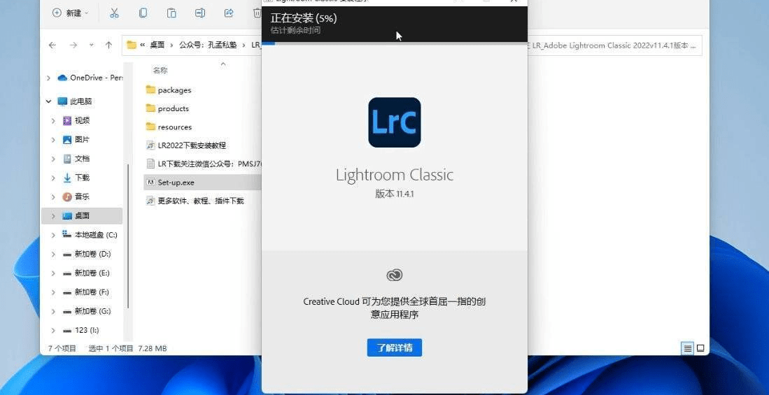Viewport: 769px width, 395px height.
Task: Click the installation progress bar
Action: coord(395,43)
